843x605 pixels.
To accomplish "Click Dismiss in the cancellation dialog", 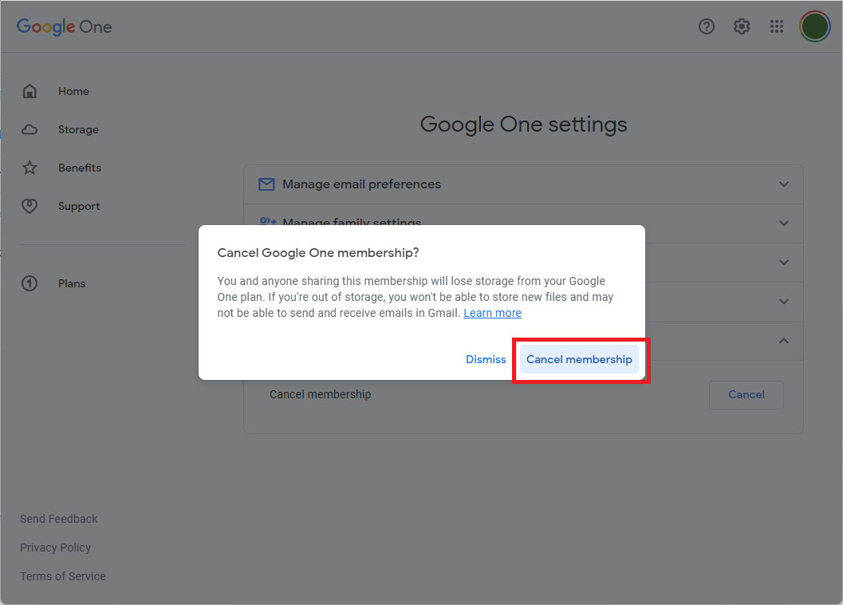I will point(486,359).
